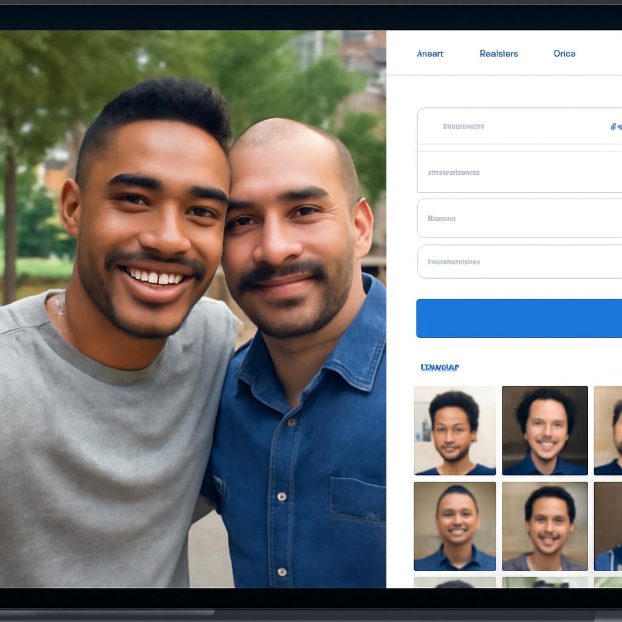
Task: Click the LTMwolar heading link
Action: [440, 367]
